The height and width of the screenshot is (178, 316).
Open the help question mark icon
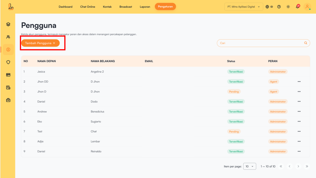(x=279, y=7)
